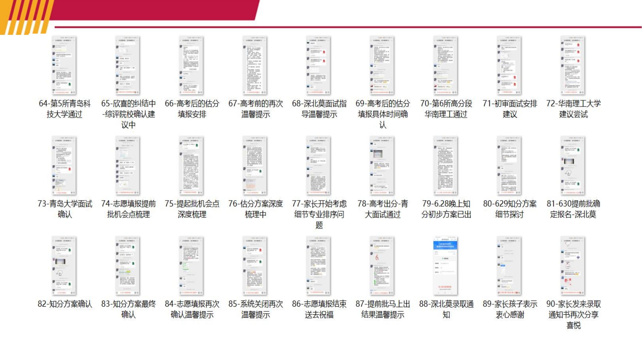
Task: Select caption text 65-欣喜的纠结中-综评院校确认建议中
Action: tap(128, 114)
